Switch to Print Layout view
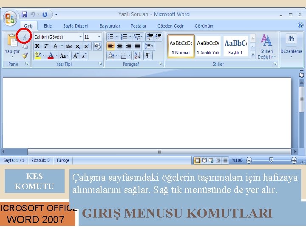The image size is (306, 229). pos(197,160)
